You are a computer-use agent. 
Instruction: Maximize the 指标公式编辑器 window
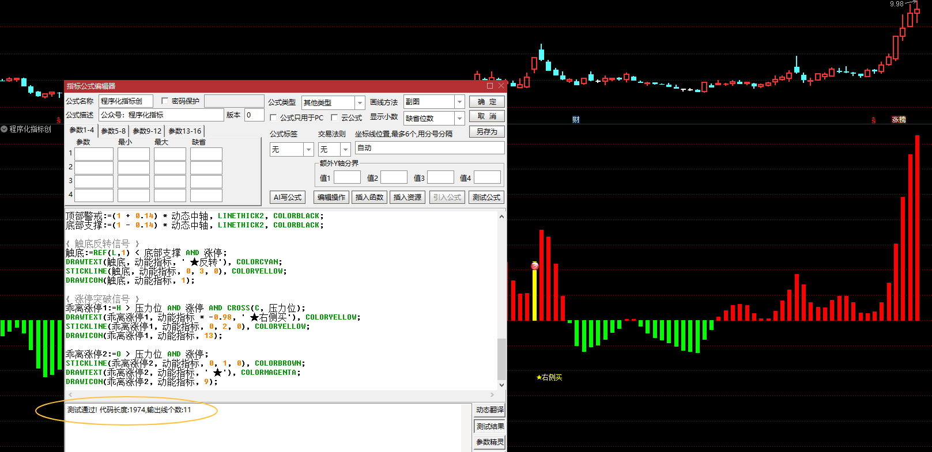tap(490, 86)
